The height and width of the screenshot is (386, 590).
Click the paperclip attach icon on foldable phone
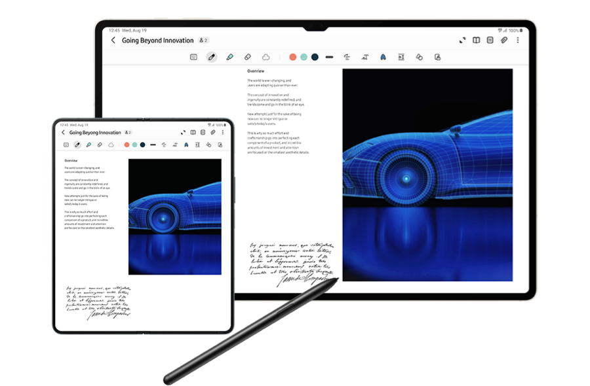pyautogui.click(x=213, y=132)
